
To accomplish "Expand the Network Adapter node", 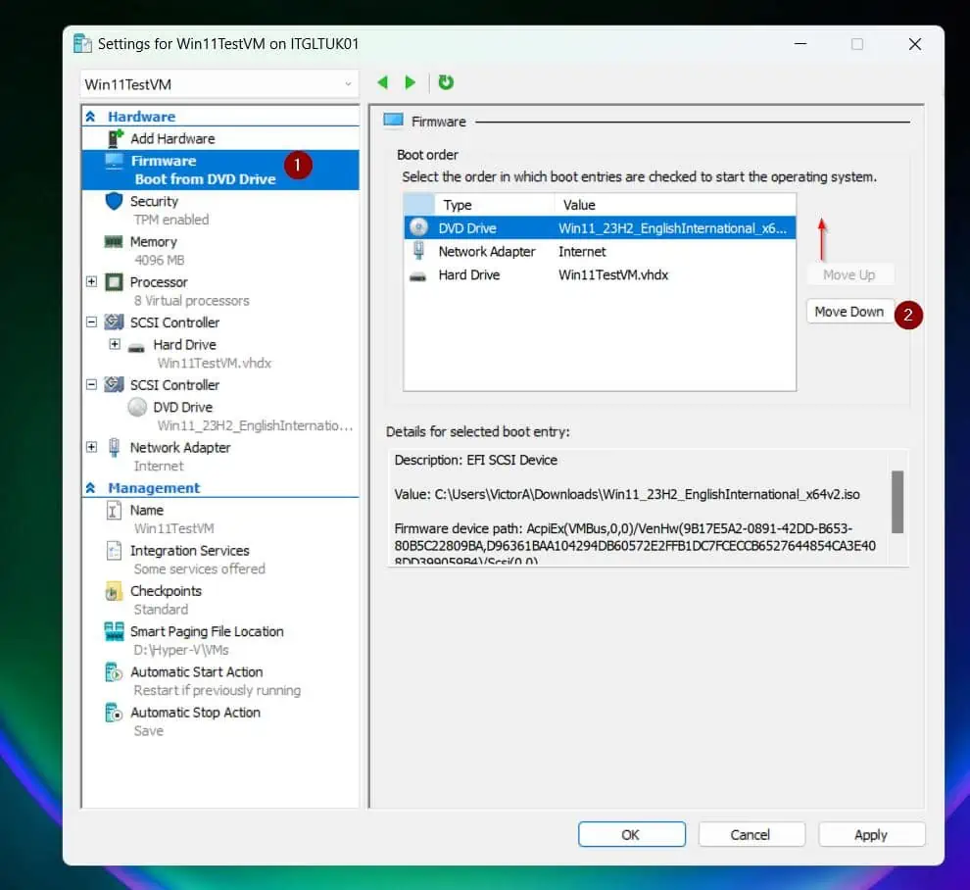I will [x=91, y=446].
